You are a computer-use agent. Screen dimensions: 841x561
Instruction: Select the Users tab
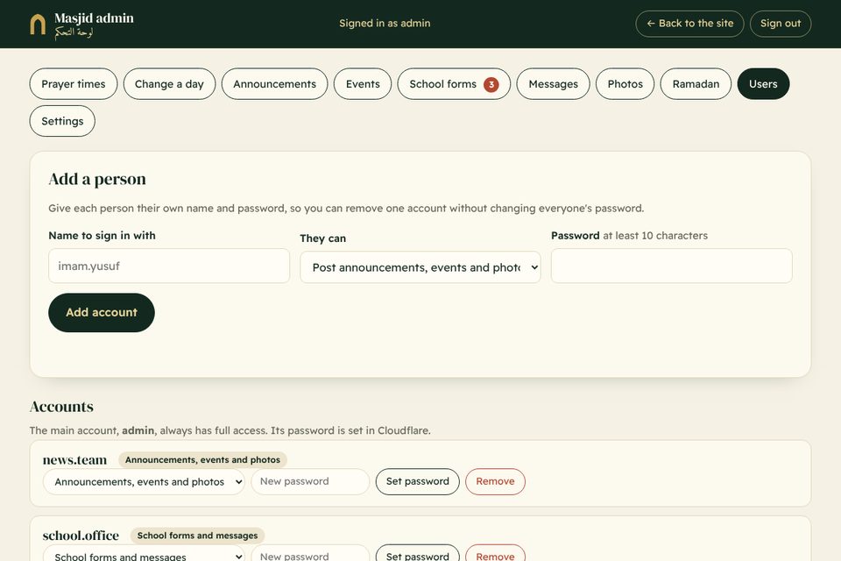click(763, 84)
